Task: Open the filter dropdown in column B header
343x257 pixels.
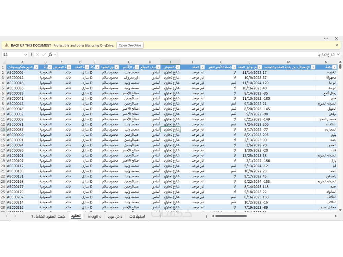Action: [x=50, y=67]
